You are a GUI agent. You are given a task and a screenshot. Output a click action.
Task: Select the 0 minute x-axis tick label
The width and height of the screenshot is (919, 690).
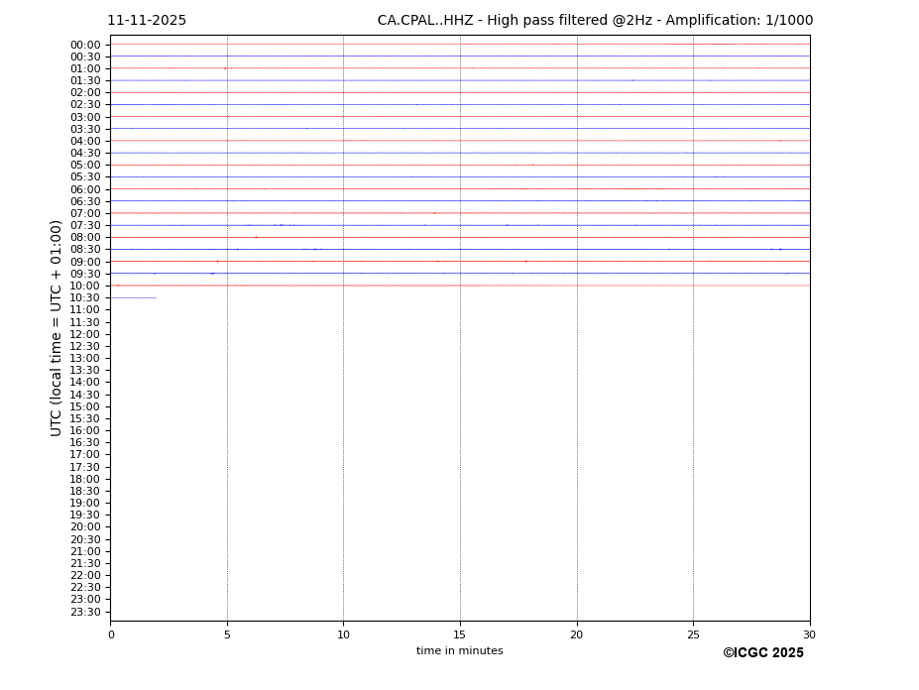(111, 635)
